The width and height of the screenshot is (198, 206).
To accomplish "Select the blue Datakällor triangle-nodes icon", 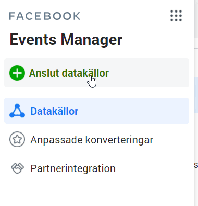I will (x=17, y=111).
